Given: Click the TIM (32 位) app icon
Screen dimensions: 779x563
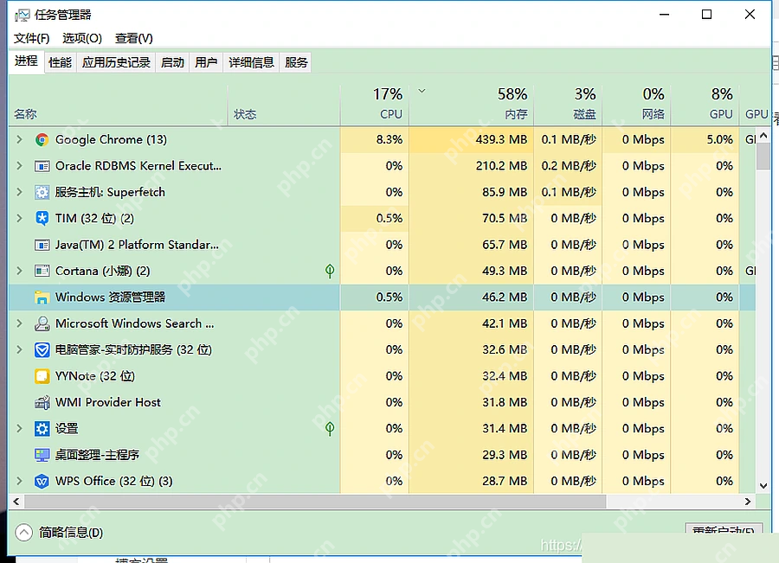Looking at the screenshot, I should (42, 219).
